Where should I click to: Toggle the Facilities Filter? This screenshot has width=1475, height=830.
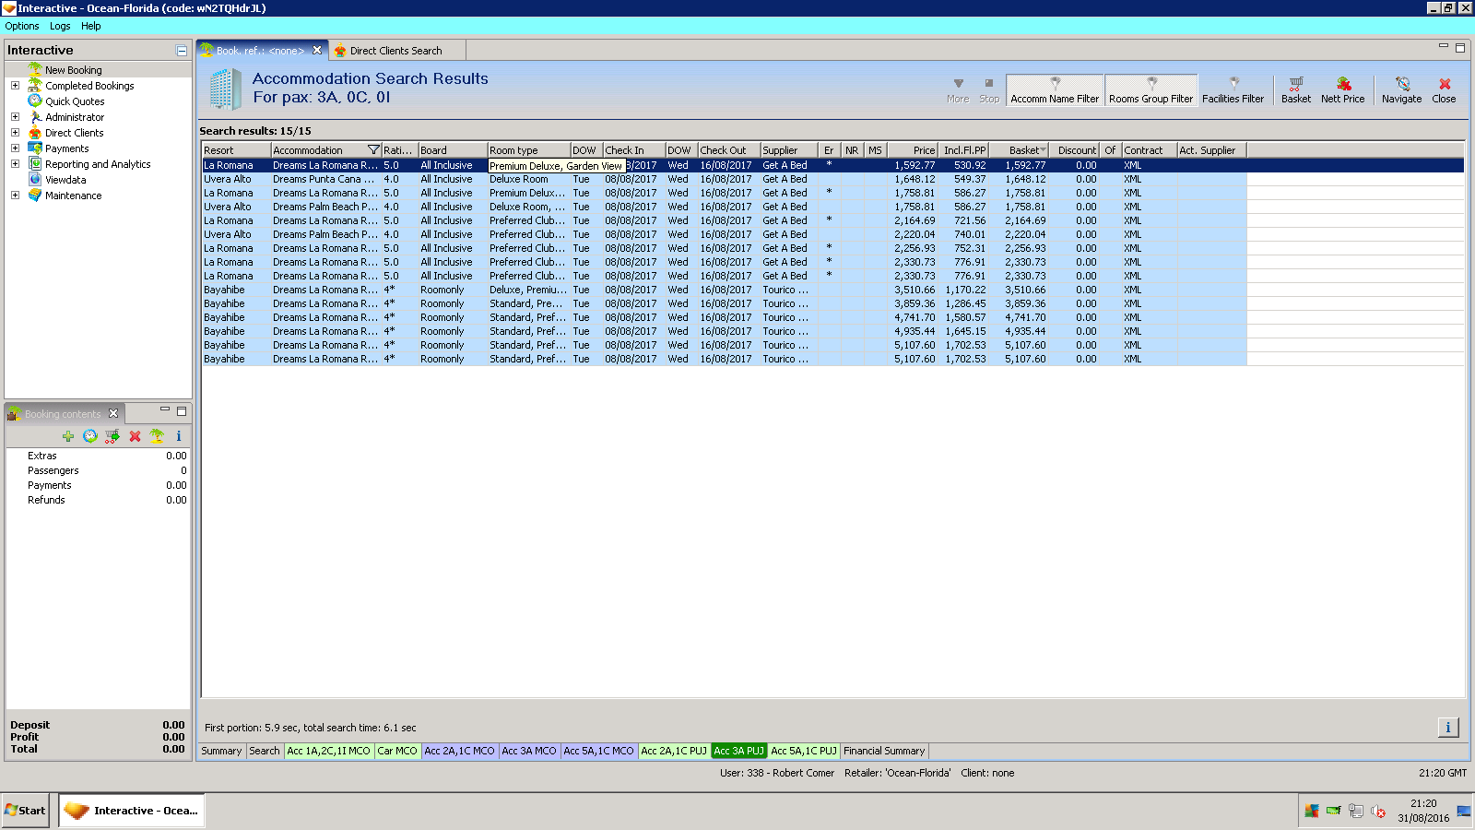tap(1233, 89)
